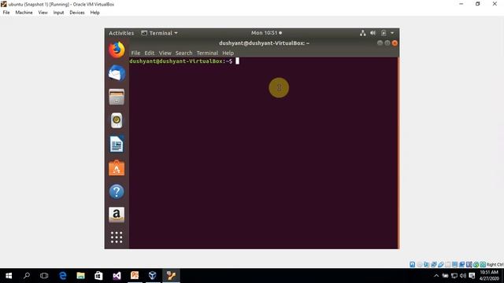The width and height of the screenshot is (504, 283).
Task: Minimize the Ubuntu terminal window
Action: coord(380,43)
